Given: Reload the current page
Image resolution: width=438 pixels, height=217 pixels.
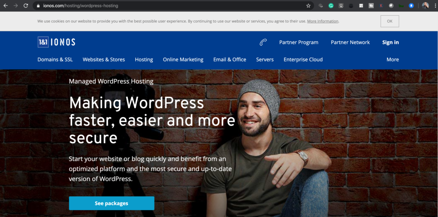Looking at the screenshot, I should (x=26, y=6).
